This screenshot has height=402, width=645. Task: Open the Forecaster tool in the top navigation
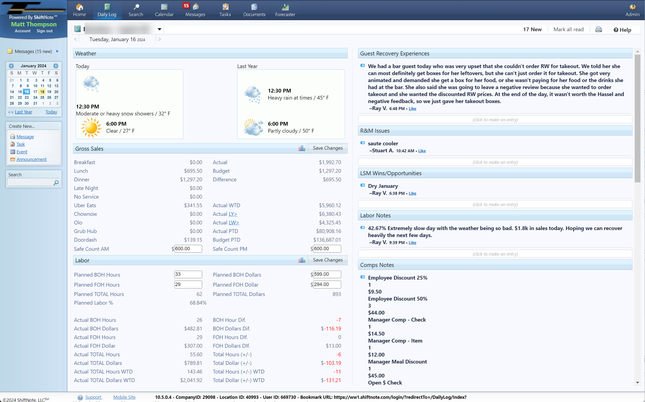pyautogui.click(x=285, y=10)
